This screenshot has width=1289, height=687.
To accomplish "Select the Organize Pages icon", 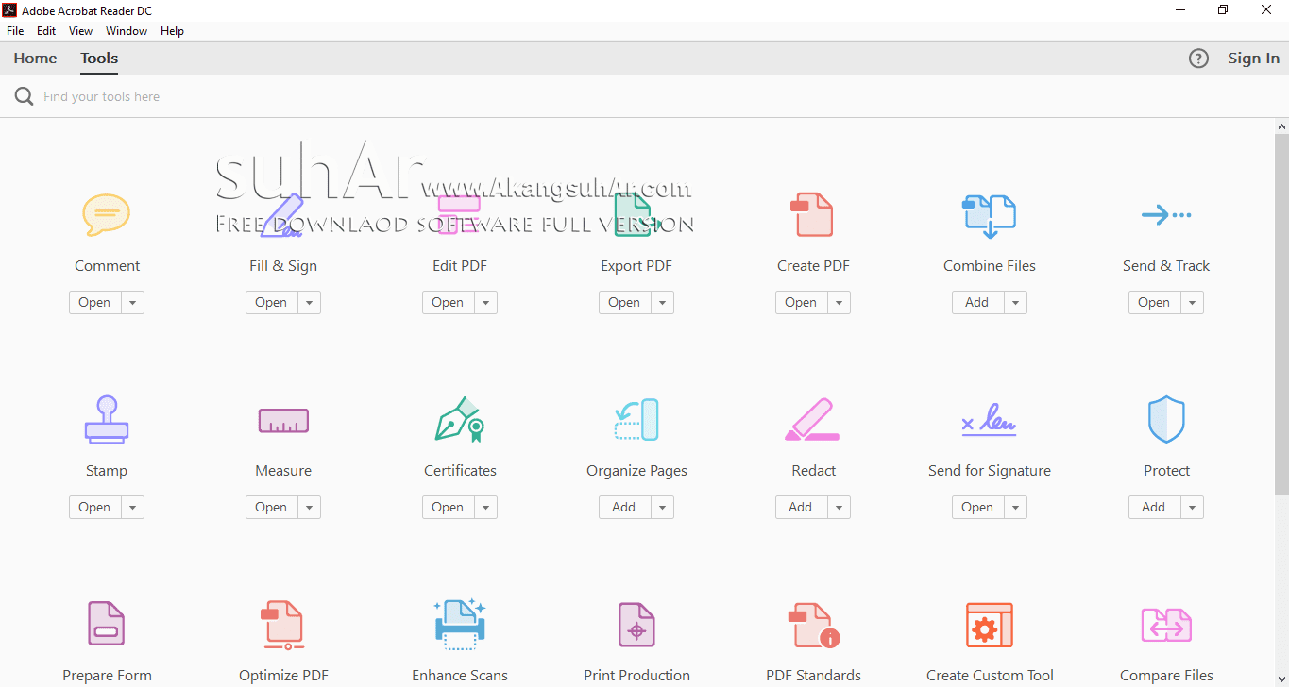I will point(636,420).
